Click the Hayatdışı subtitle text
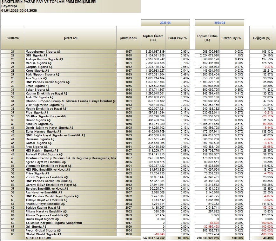This screenshot has width=276, height=241. coord(9,6)
